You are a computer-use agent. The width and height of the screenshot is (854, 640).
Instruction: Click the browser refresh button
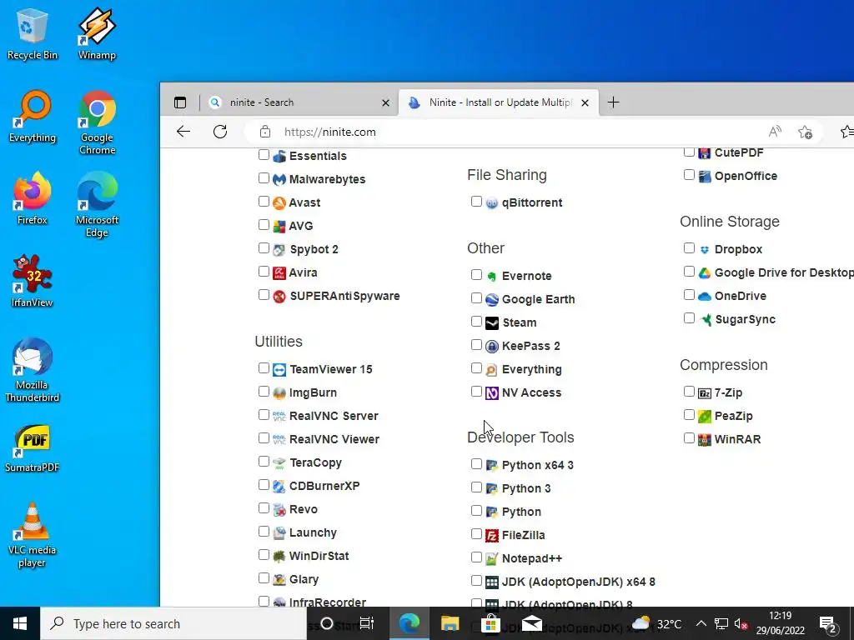point(220,132)
